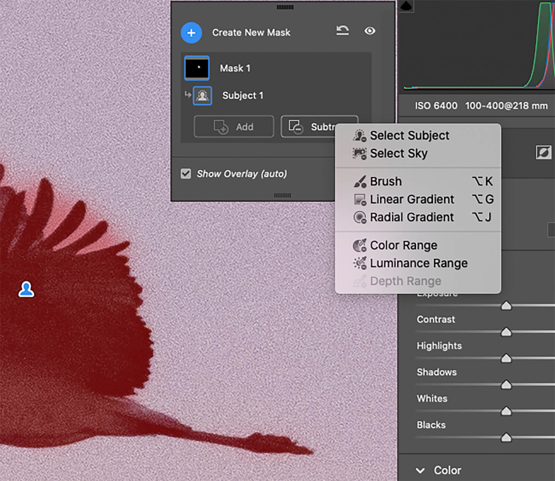This screenshot has height=481, width=555.
Task: Select the Subject 1 component icon
Action: point(202,96)
